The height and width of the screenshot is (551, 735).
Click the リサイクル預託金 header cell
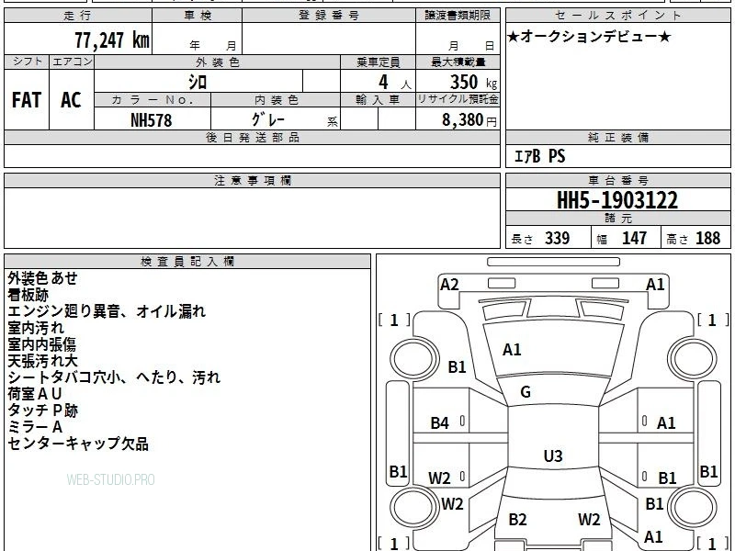point(458,100)
